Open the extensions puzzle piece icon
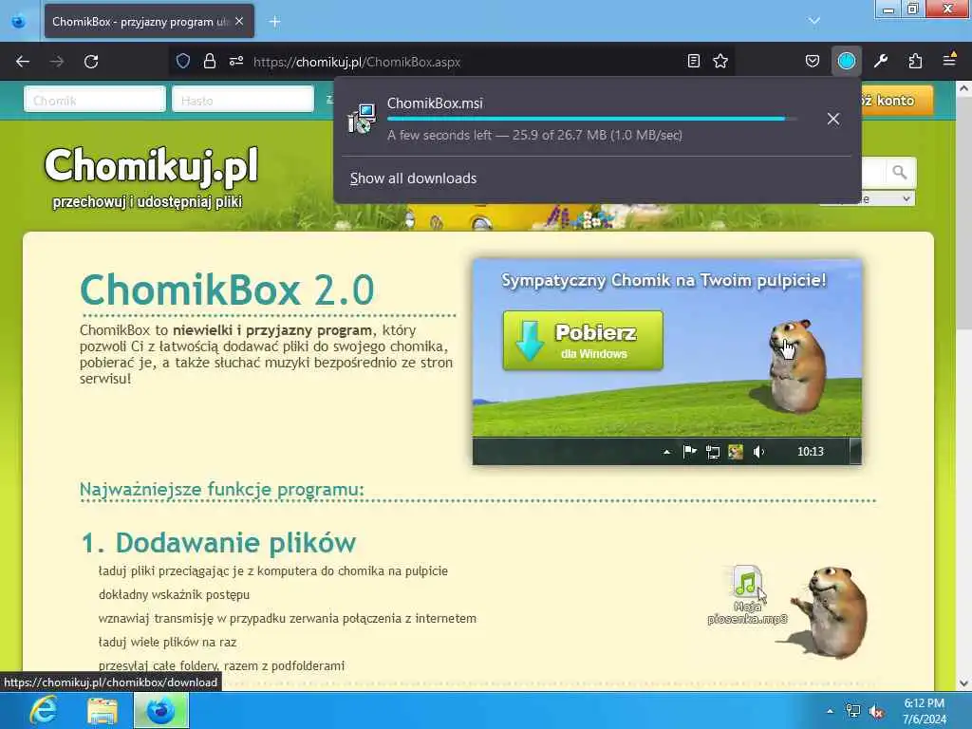This screenshot has height=729, width=972. 915,61
